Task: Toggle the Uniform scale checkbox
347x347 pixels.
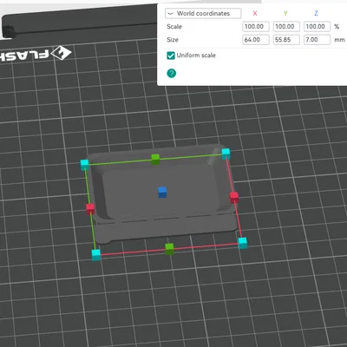Action: point(171,56)
